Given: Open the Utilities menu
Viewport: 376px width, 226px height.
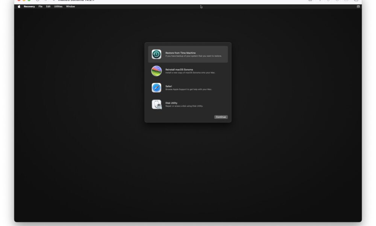Looking at the screenshot, I should [x=58, y=6].
